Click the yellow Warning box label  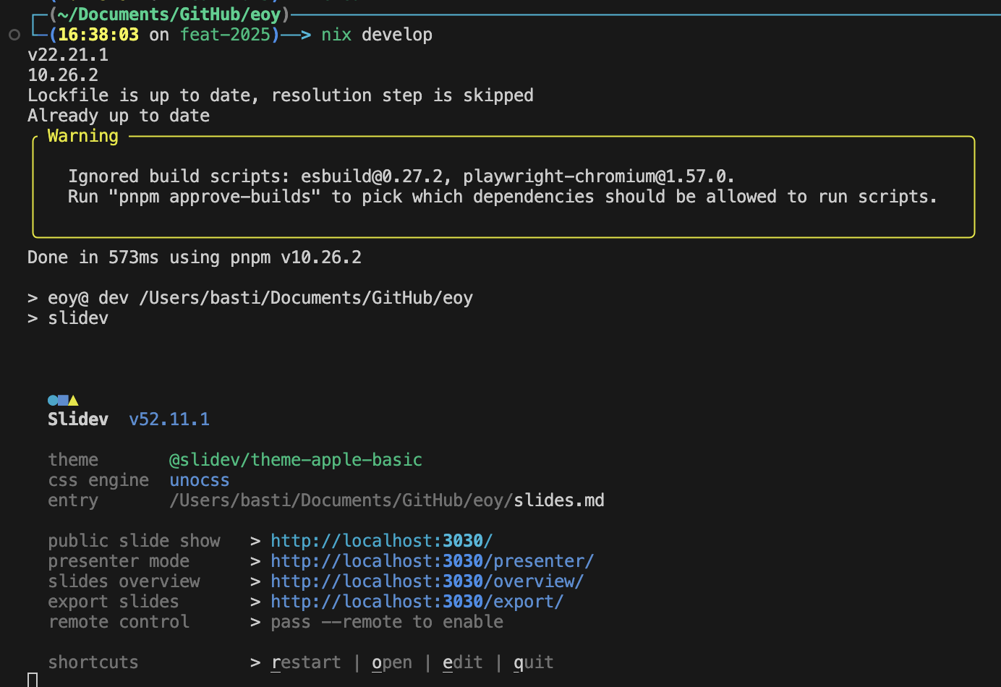pos(82,136)
